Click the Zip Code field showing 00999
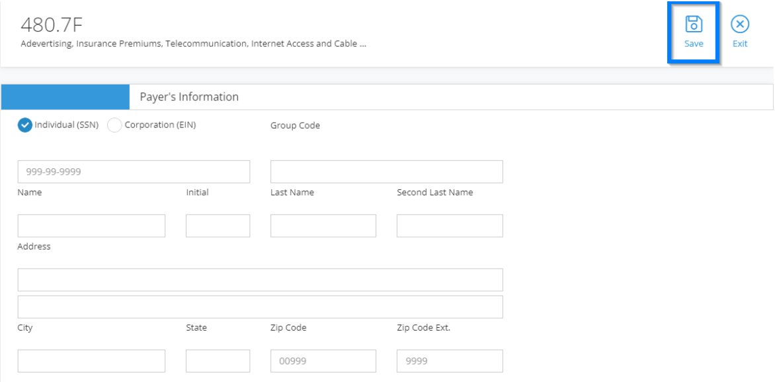The height and width of the screenshot is (382, 775). pyautogui.click(x=323, y=362)
